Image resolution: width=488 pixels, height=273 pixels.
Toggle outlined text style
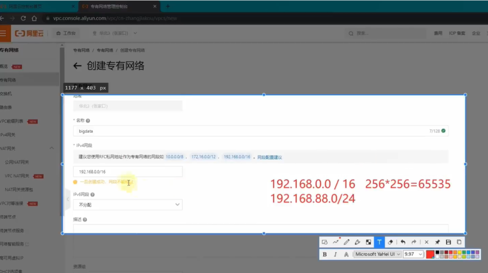coord(346,254)
